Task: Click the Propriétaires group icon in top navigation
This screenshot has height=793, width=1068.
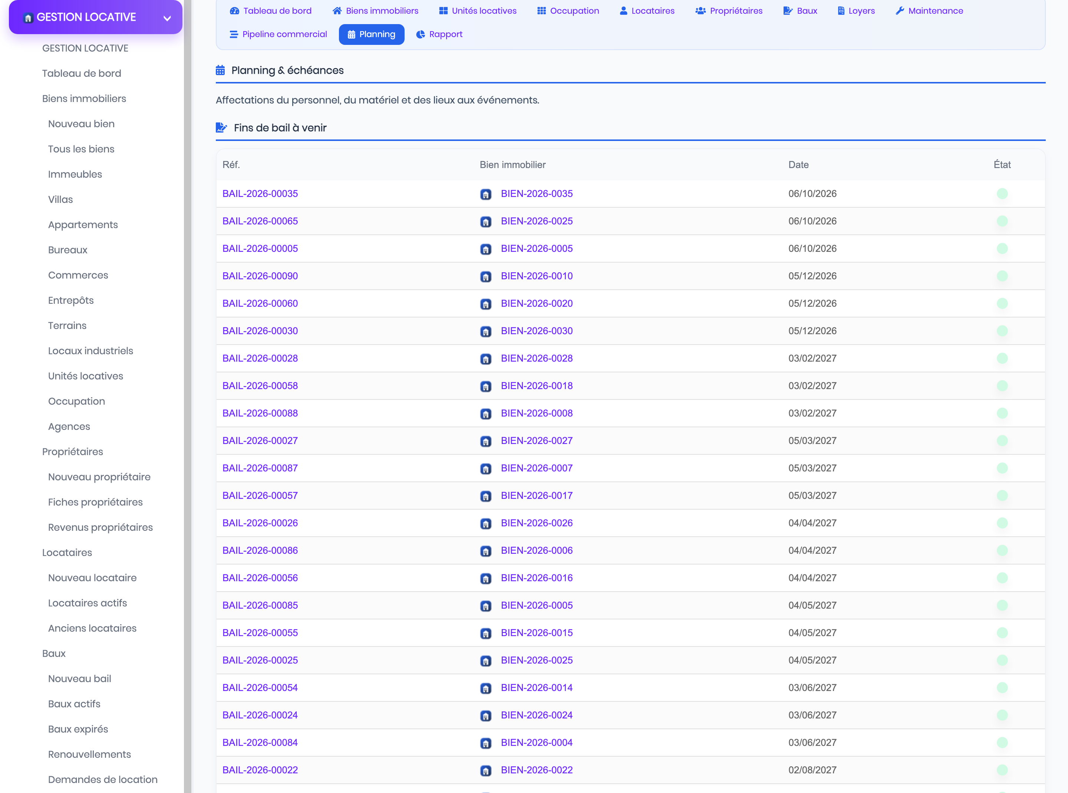Action: (x=701, y=10)
